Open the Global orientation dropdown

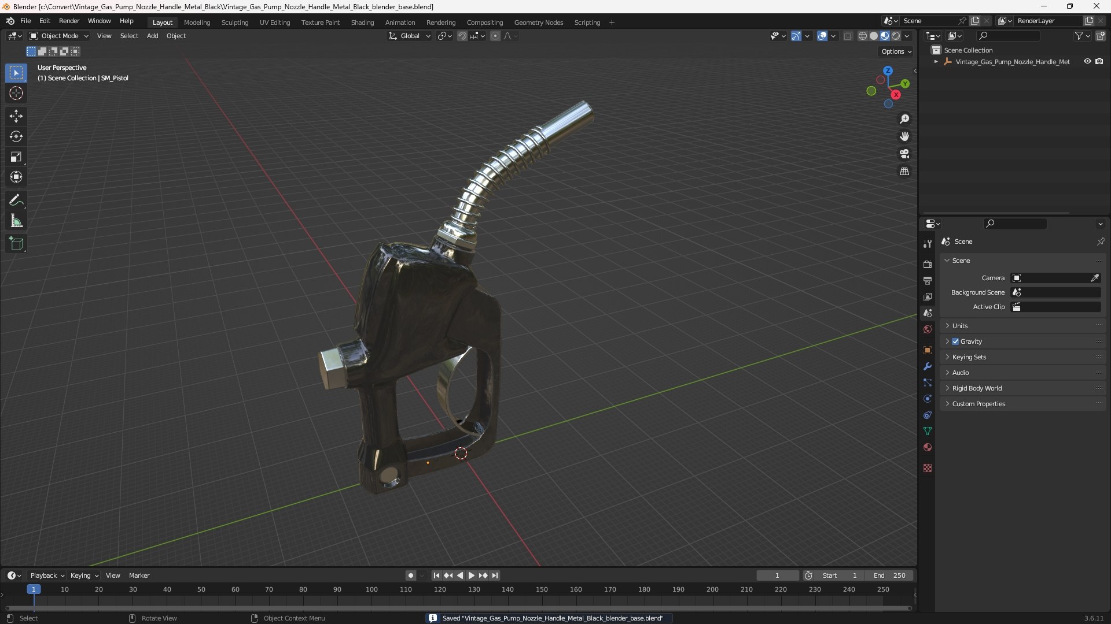(x=409, y=36)
